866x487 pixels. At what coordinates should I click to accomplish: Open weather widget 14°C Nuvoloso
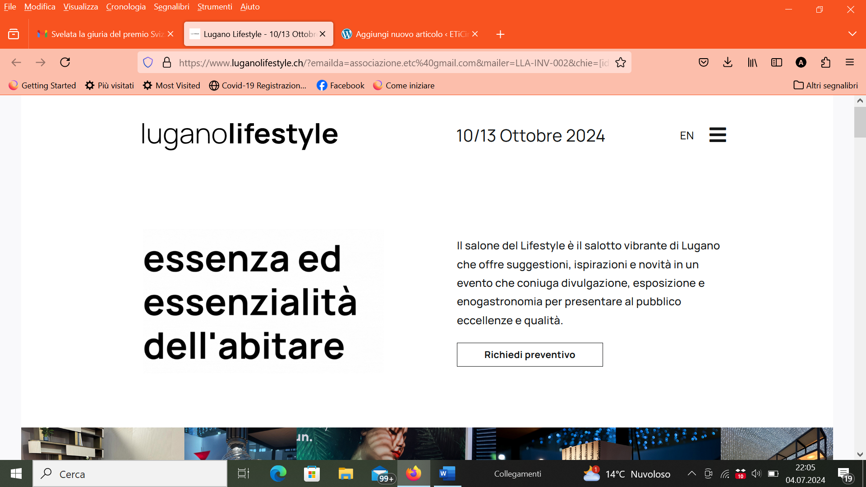coord(627,473)
